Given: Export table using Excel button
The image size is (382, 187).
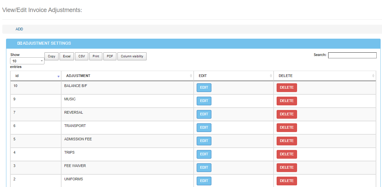Looking at the screenshot, I should (67, 56).
